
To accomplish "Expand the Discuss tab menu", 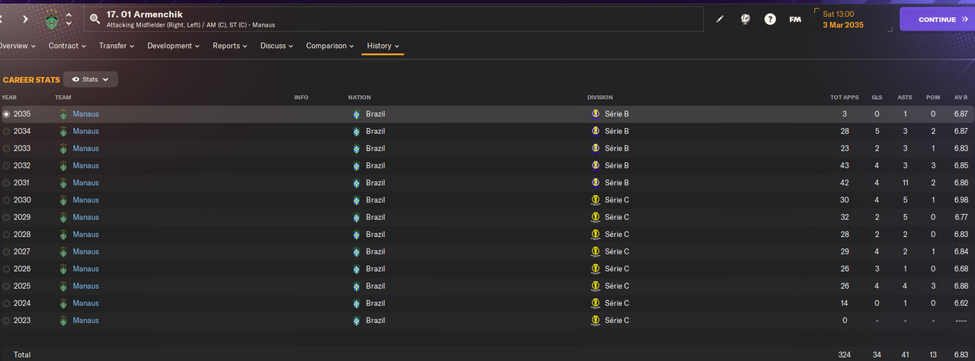I will (277, 46).
